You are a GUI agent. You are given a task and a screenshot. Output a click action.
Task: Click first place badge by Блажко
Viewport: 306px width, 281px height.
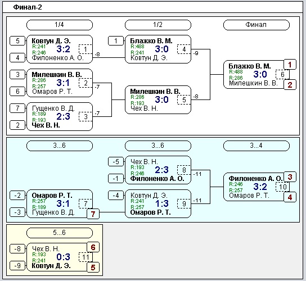(x=290, y=65)
